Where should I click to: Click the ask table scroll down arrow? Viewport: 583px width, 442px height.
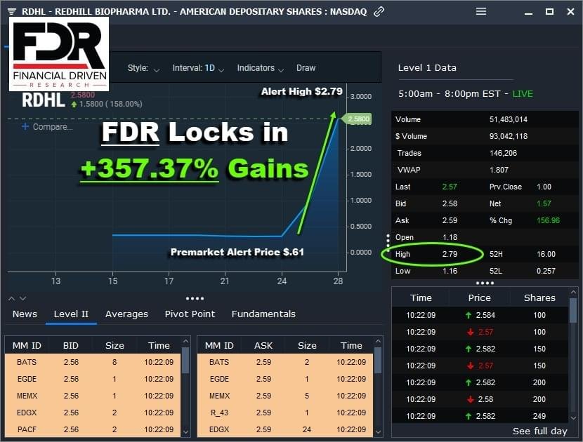[x=378, y=432]
